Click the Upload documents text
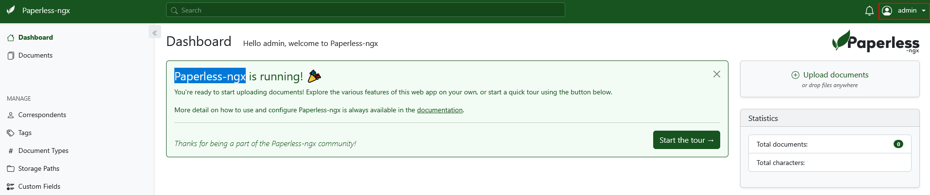Screen dimensions: 930x195 836,75
